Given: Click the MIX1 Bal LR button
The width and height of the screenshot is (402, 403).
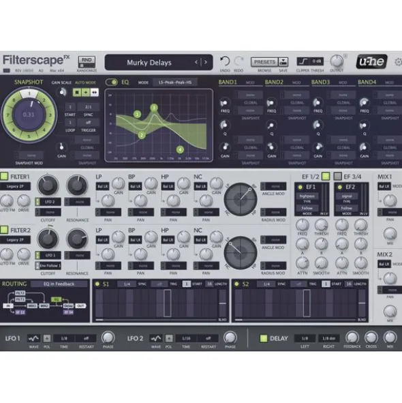Looking at the screenshot, I should click(384, 186).
